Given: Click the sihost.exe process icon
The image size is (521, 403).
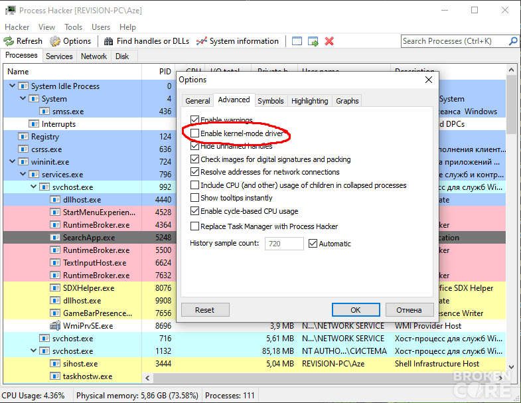Looking at the screenshot, I should click(55, 363).
